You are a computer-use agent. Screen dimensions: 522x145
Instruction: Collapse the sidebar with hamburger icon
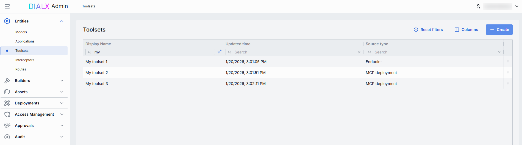coord(7,6)
